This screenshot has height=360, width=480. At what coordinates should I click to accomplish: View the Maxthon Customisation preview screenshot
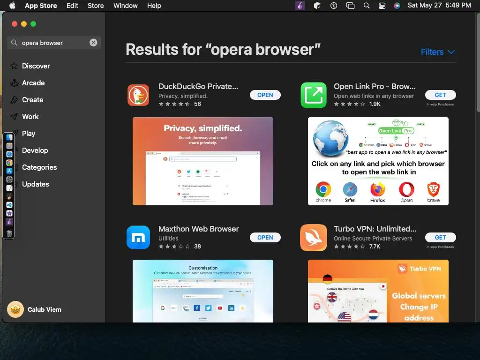[202, 291]
